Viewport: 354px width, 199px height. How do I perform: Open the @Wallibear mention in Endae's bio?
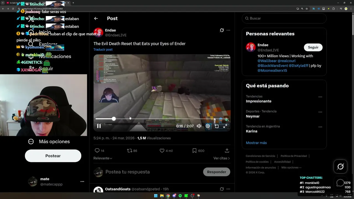(x=267, y=61)
